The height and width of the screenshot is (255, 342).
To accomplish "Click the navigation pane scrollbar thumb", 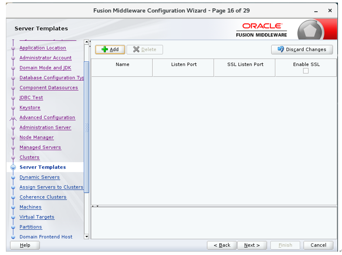I will 87,127.
